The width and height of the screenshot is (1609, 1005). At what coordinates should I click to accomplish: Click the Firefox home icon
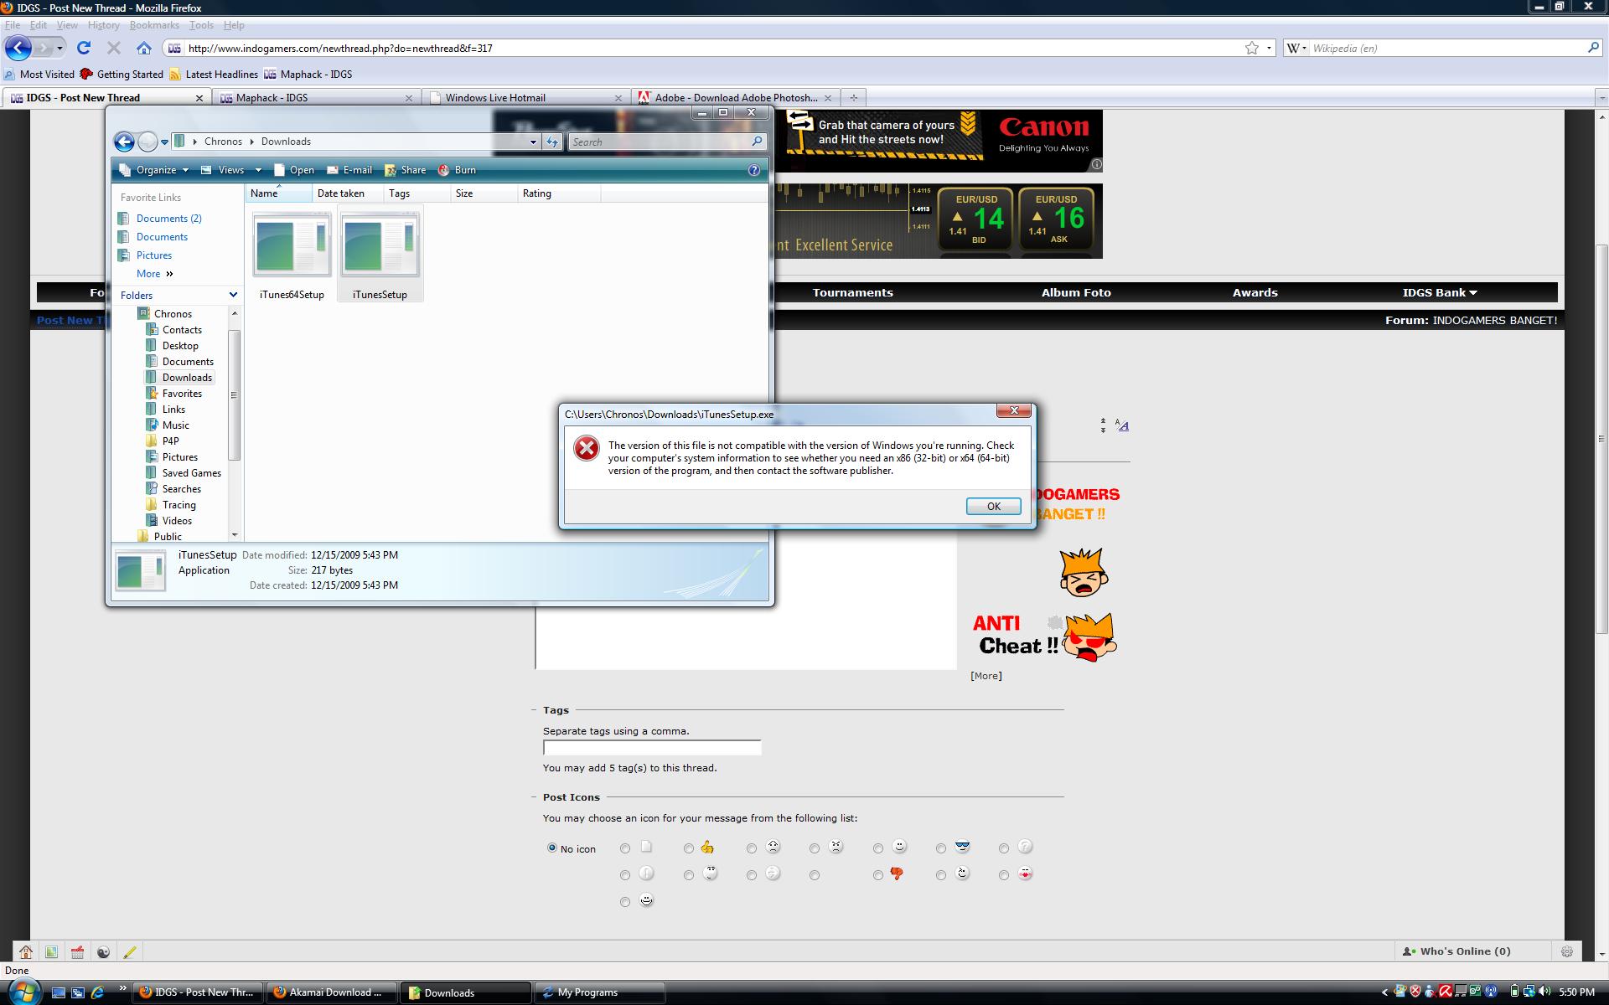(x=144, y=48)
